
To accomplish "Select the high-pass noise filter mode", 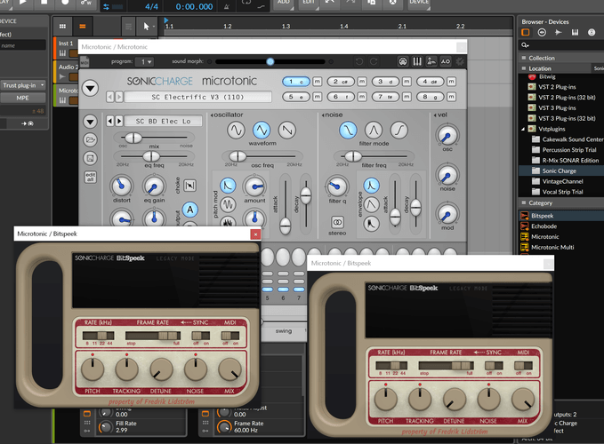I will [399, 131].
